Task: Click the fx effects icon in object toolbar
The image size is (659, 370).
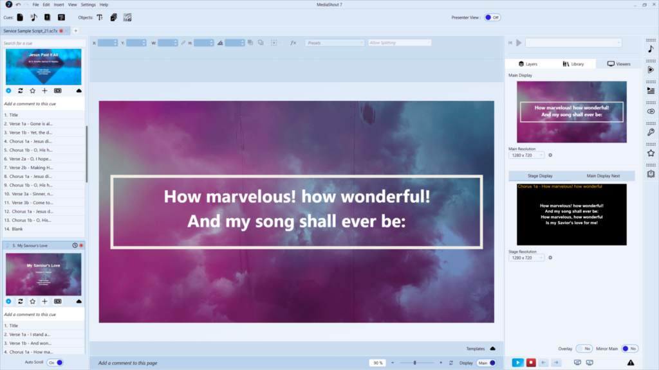Action: click(293, 43)
